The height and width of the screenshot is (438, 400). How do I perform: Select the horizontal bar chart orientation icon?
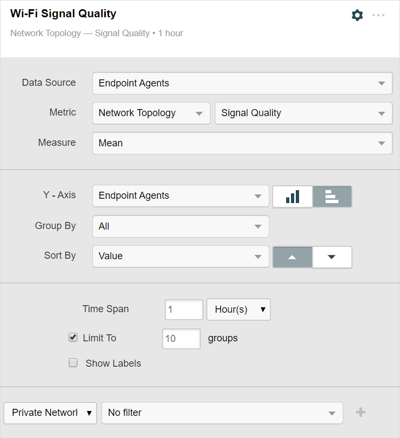332,197
